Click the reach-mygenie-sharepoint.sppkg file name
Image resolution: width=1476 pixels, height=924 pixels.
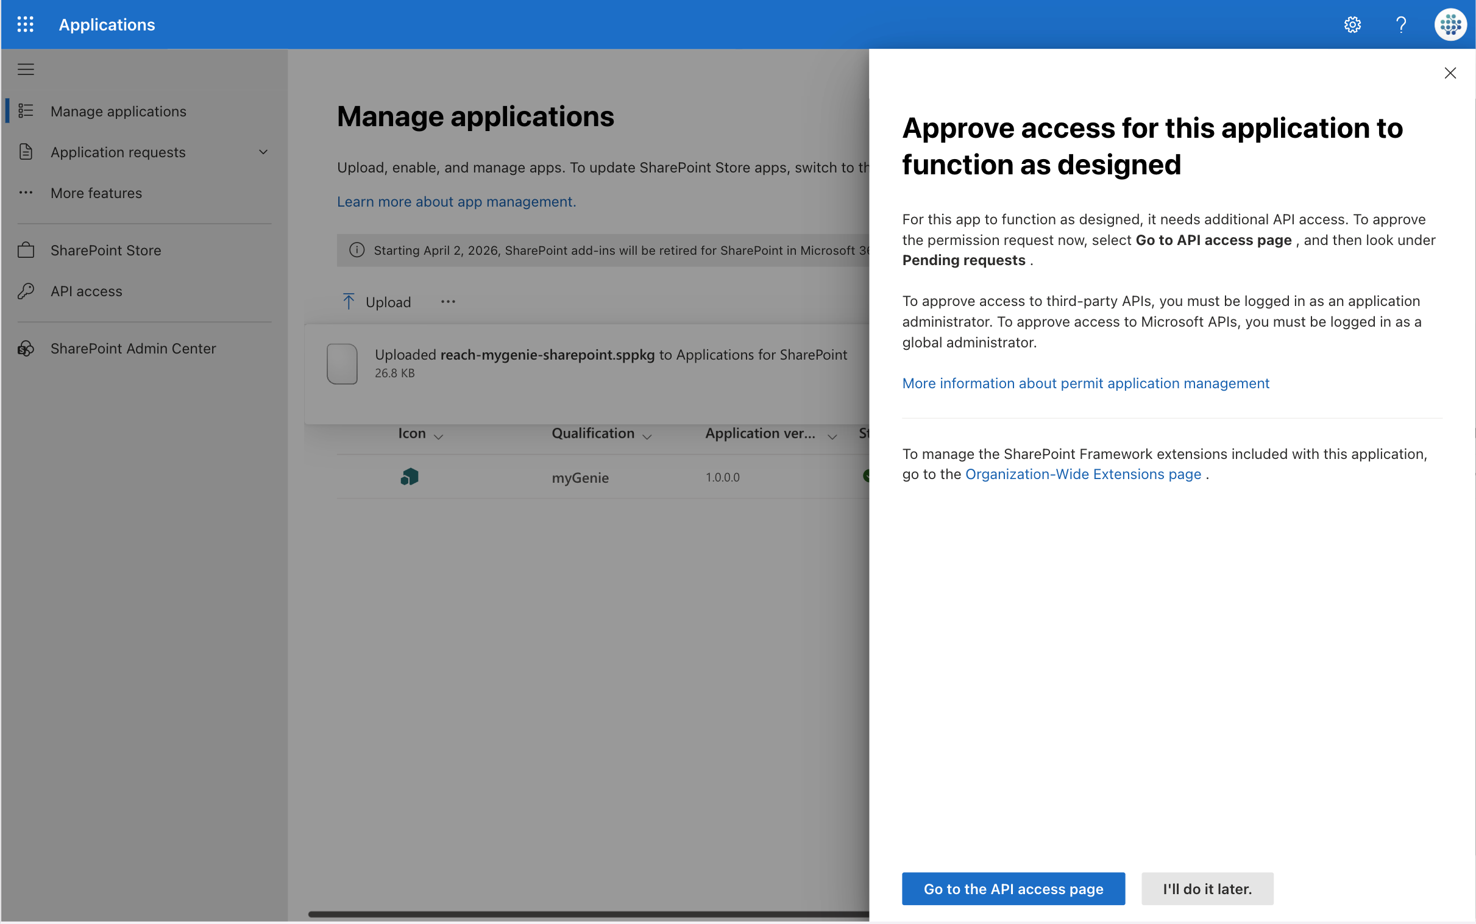[547, 355]
